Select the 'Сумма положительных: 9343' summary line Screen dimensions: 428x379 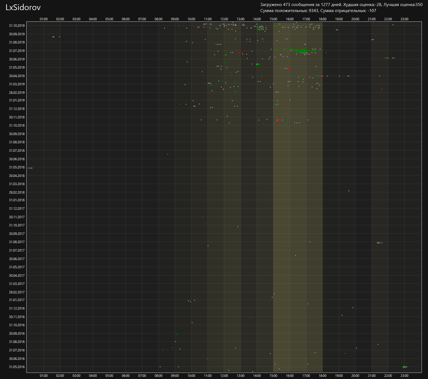click(289, 11)
